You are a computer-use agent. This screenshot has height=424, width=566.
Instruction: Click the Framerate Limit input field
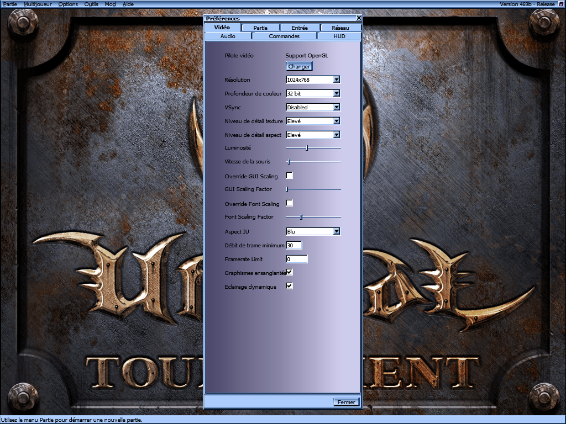(x=296, y=258)
